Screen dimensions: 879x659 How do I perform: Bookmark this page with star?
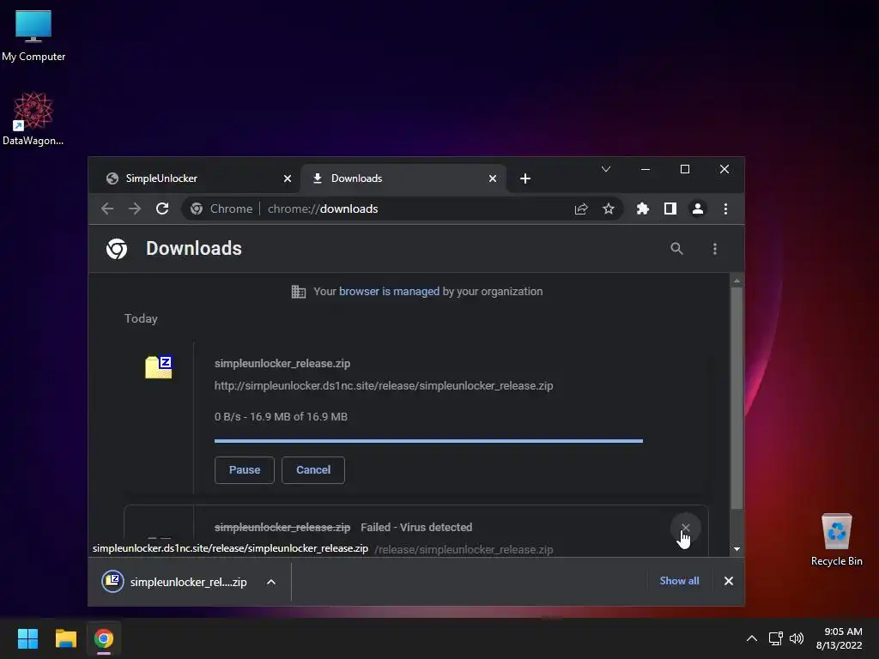point(609,209)
